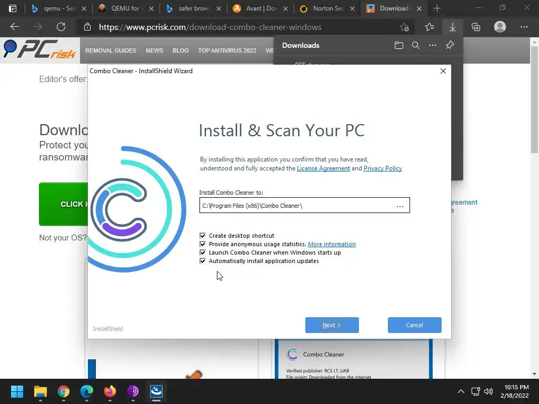Open clock and date in taskbar
Viewport: 539px width, 404px height.
coord(515,391)
